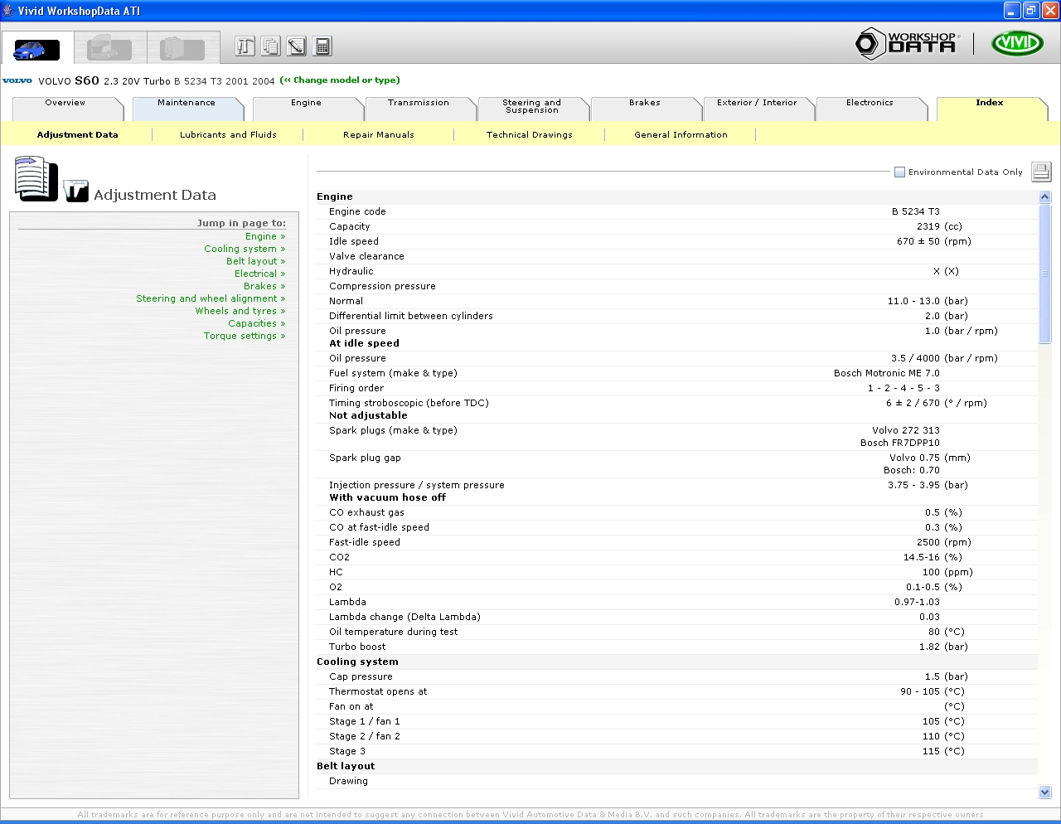Click the 'Oil temperature during test' row
Image resolution: width=1061 pixels, height=824 pixels.
(677, 632)
